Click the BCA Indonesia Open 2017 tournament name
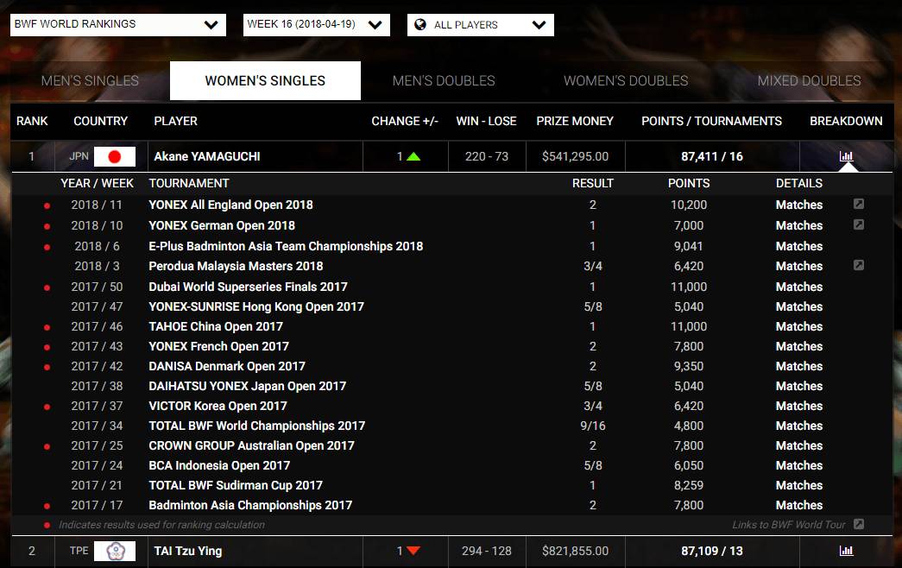The height and width of the screenshot is (568, 902). 219,465
